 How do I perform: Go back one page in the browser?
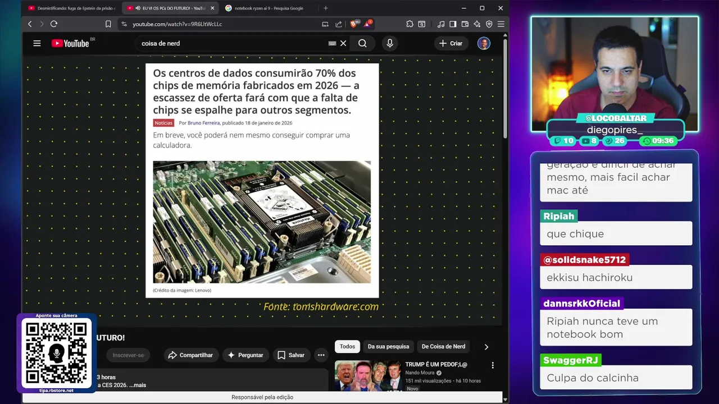click(30, 24)
